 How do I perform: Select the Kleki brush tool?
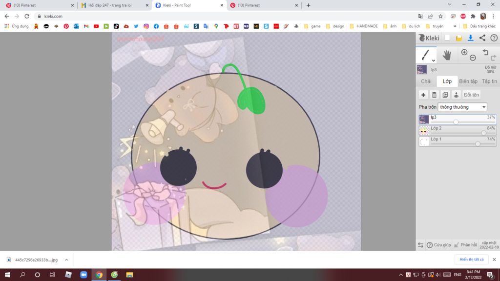pos(425,55)
